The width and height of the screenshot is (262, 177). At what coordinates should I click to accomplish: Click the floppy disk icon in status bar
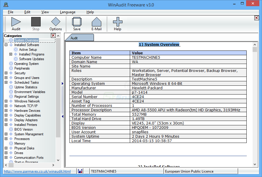tap(80, 171)
